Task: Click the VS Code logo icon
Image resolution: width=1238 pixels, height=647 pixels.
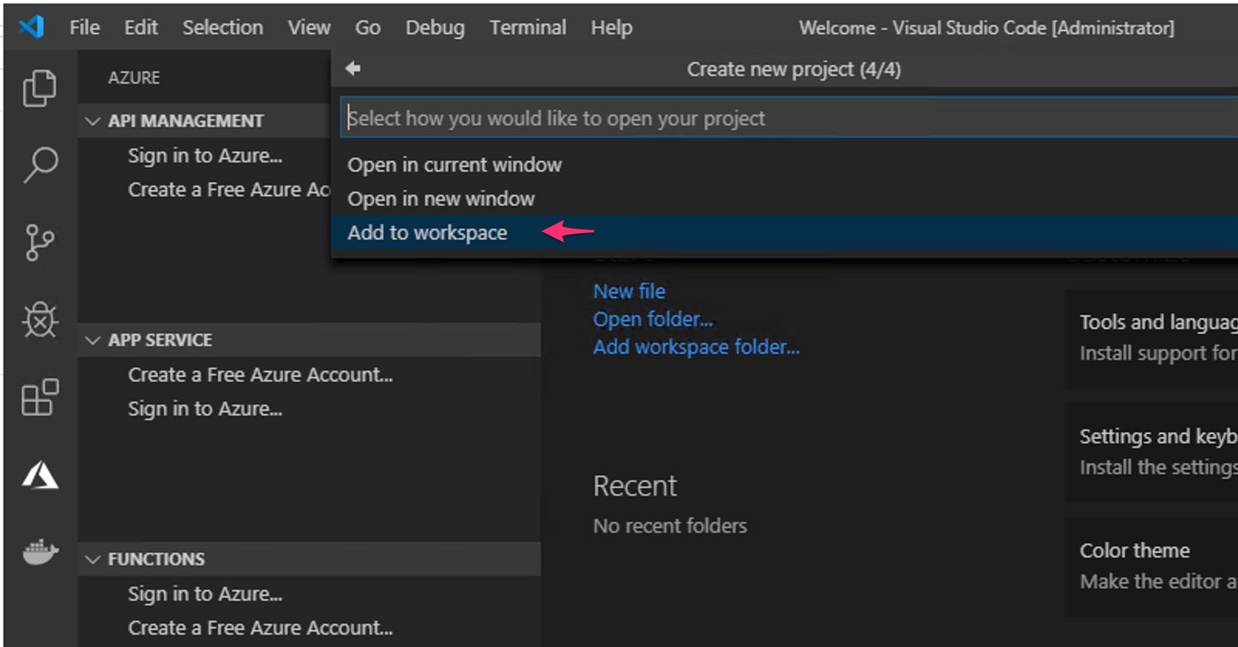Action: (x=32, y=27)
